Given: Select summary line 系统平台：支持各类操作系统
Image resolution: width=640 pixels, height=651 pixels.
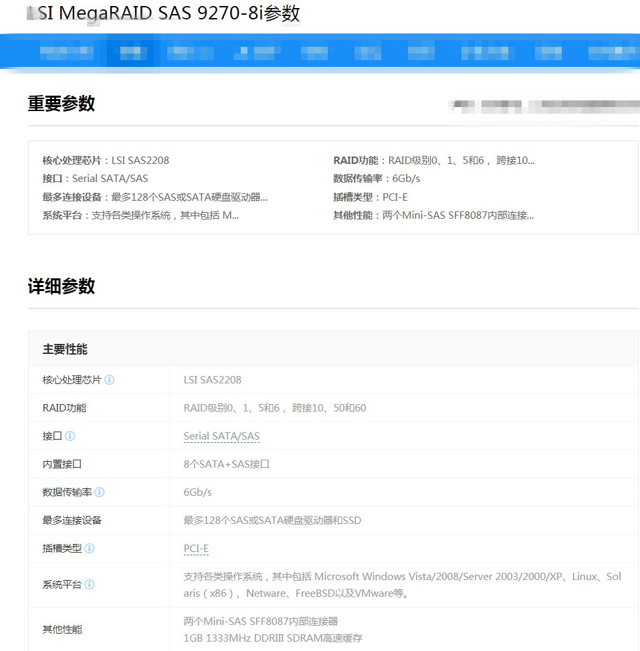Looking at the screenshot, I should point(140,215).
